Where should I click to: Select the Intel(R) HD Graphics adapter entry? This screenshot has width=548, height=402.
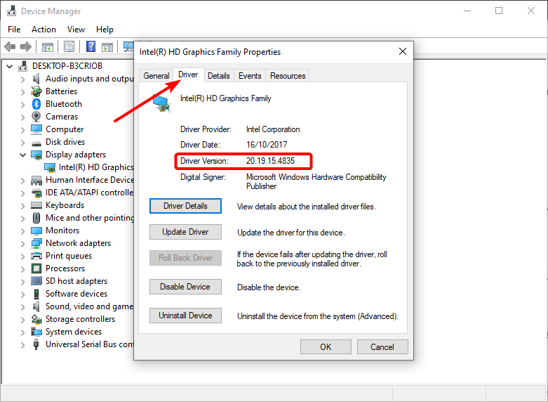(95, 167)
